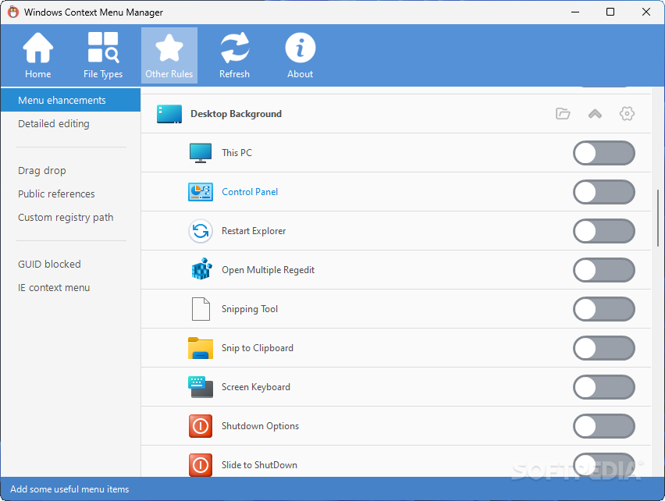This screenshot has height=501, width=665.
Task: Click the Restart Explorer icon
Action: 201,231
